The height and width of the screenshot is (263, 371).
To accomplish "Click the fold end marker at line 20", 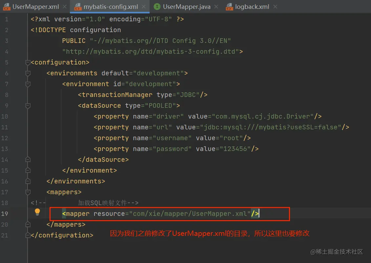I will (28, 224).
